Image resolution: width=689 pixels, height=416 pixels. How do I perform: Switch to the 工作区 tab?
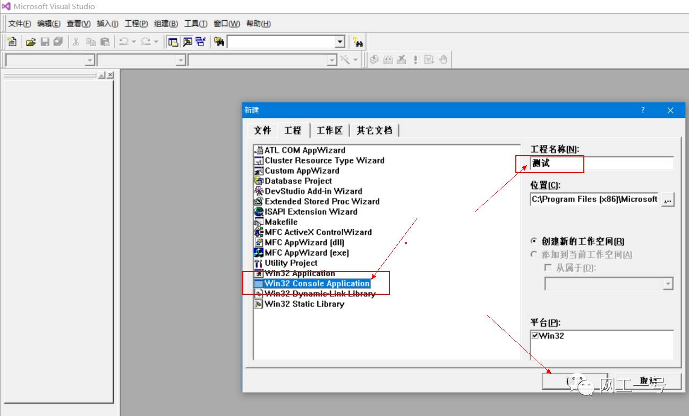330,130
